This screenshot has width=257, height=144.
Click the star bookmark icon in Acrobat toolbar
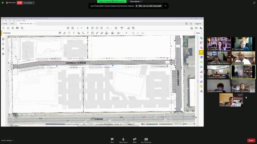[8, 28]
